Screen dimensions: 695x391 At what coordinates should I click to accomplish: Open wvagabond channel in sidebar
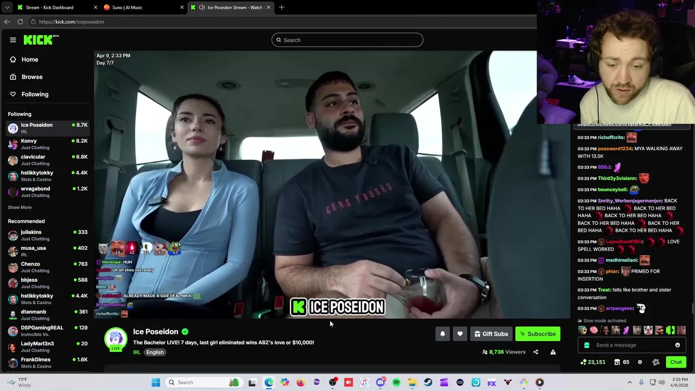[x=48, y=192]
